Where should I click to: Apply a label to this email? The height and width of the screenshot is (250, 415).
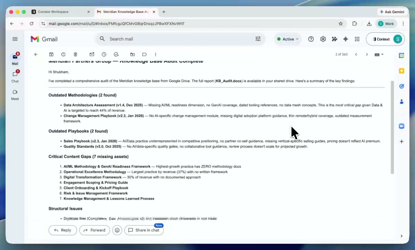click(x=144, y=54)
